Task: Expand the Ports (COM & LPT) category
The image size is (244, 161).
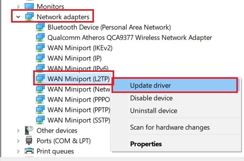Action: 18,141
